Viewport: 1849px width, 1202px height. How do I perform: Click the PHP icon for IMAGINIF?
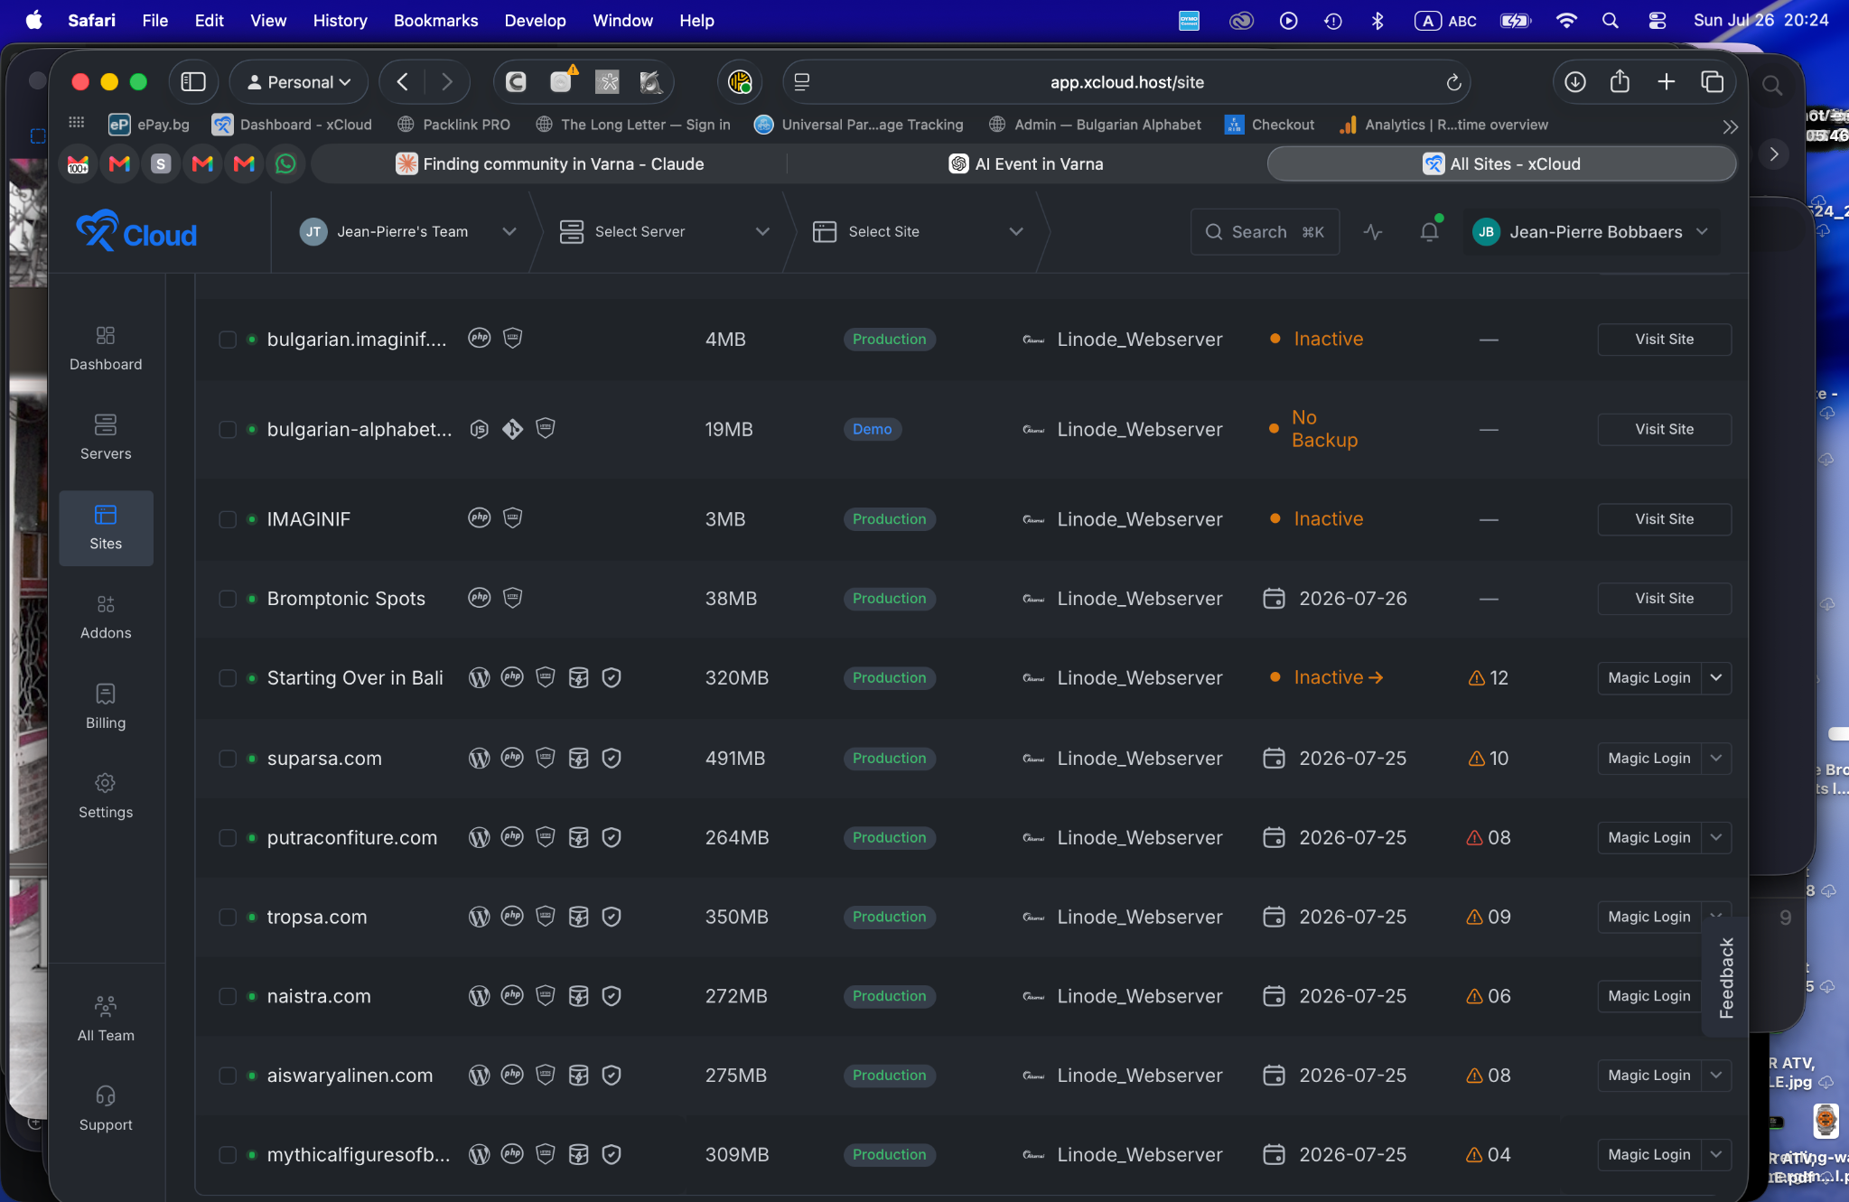tap(480, 518)
